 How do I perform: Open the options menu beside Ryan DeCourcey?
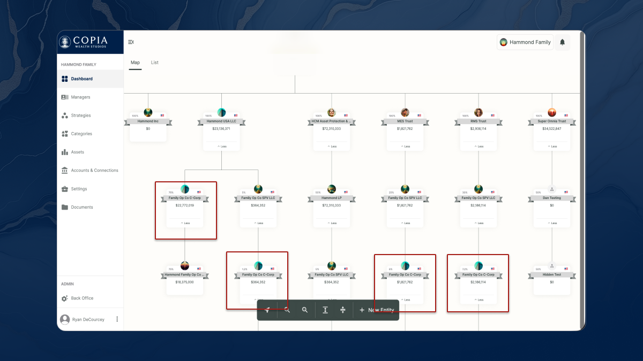point(117,319)
